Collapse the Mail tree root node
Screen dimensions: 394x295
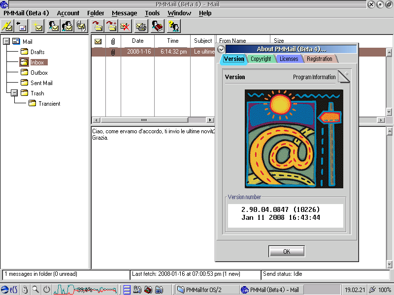click(x=6, y=42)
